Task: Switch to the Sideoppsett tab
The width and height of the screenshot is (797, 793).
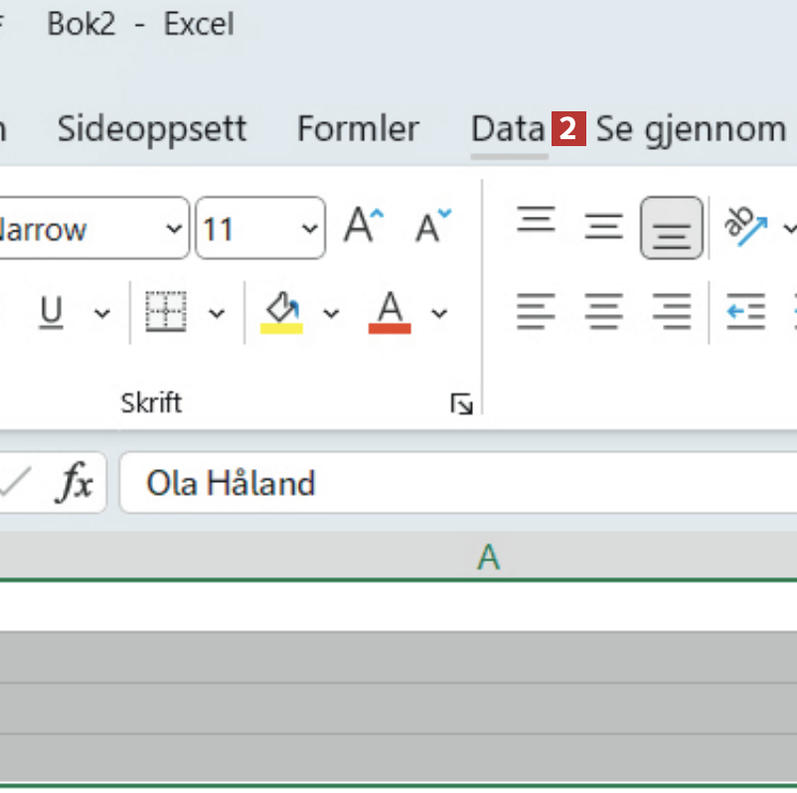Action: tap(151, 129)
